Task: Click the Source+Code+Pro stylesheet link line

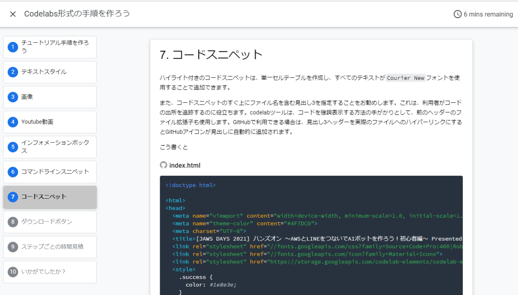Action: [x=317, y=246]
